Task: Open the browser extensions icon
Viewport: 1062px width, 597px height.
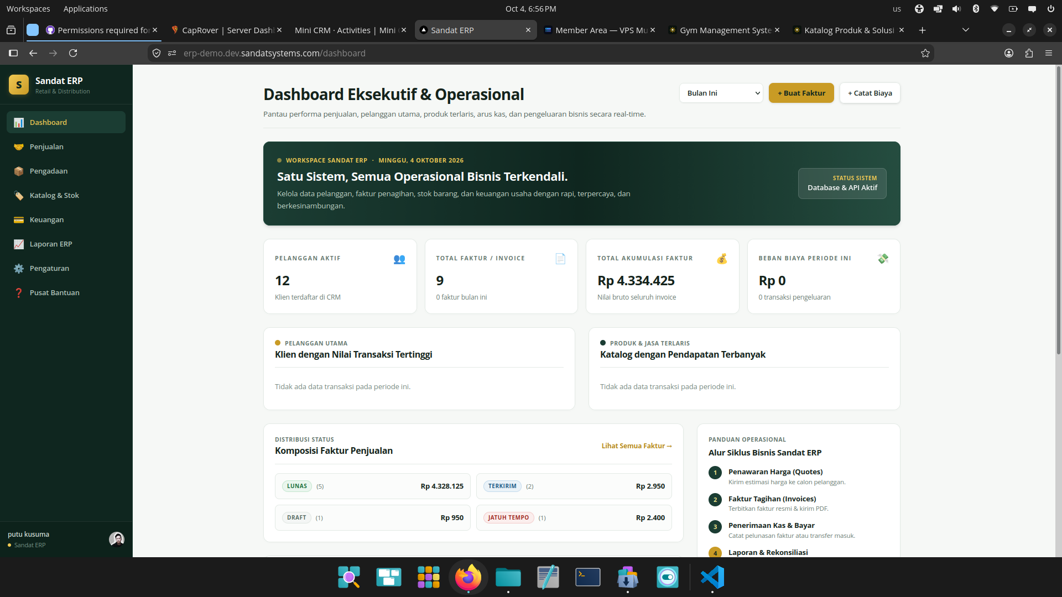Action: coord(1029,53)
